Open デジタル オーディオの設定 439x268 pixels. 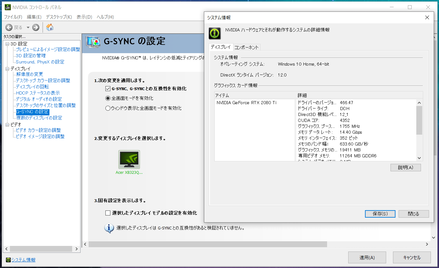[x=39, y=99]
